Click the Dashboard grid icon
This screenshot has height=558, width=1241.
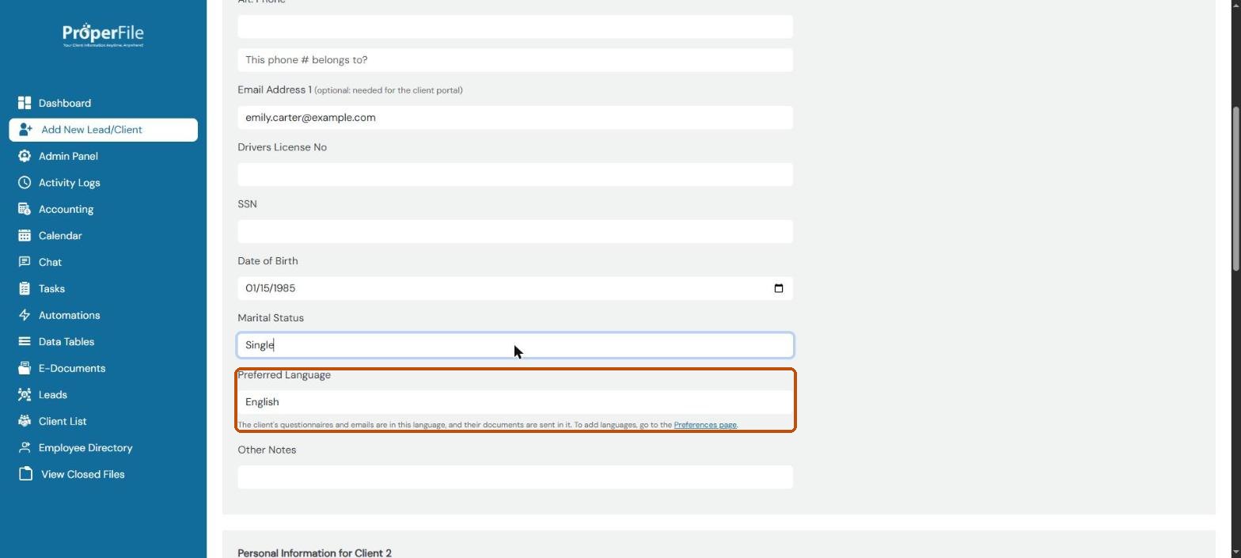pos(25,103)
